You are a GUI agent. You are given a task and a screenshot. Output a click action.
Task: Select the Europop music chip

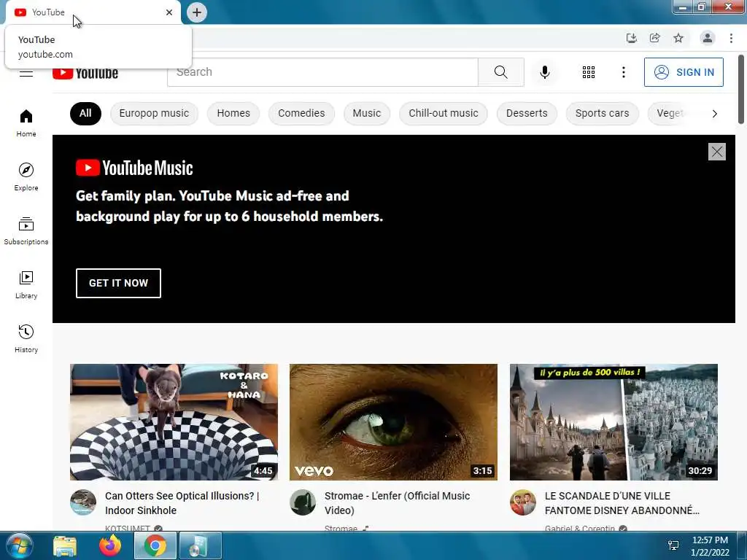point(154,113)
